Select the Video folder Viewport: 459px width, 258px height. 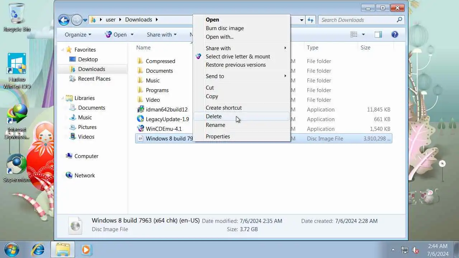153,100
